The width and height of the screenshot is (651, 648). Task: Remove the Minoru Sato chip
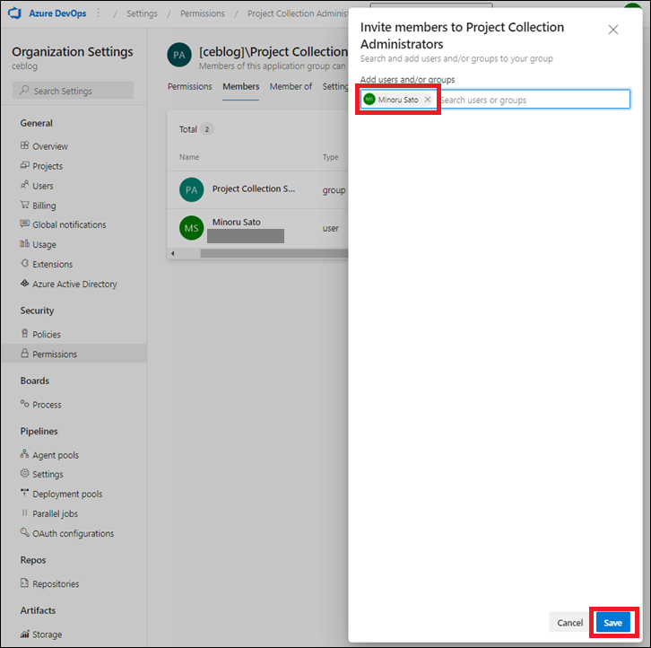[x=427, y=100]
